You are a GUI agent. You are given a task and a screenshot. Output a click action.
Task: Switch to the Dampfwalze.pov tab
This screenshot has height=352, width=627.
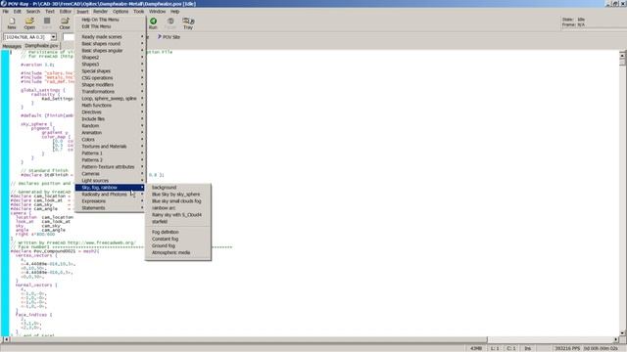(x=41, y=46)
